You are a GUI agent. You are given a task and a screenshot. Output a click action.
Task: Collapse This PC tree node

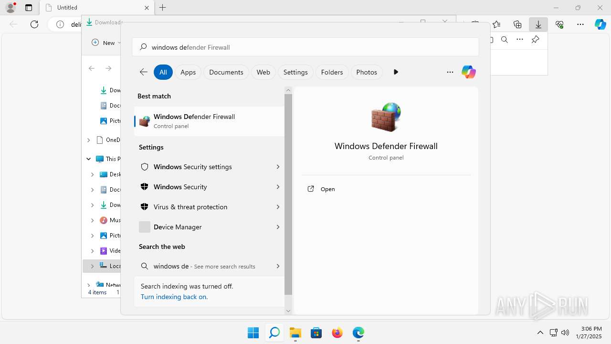tap(89, 159)
